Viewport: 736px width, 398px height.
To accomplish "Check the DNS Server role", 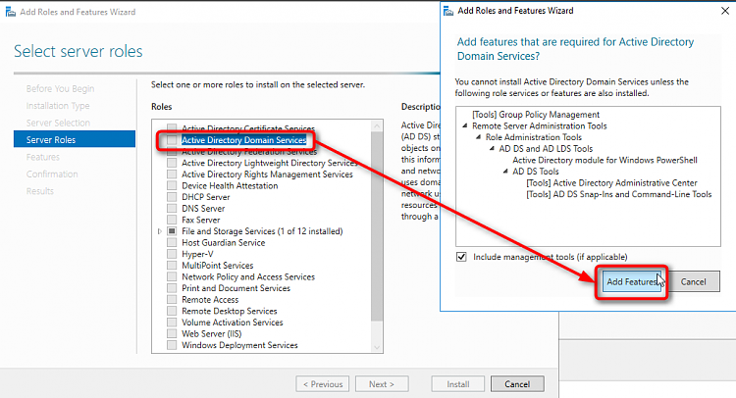I will (x=172, y=208).
